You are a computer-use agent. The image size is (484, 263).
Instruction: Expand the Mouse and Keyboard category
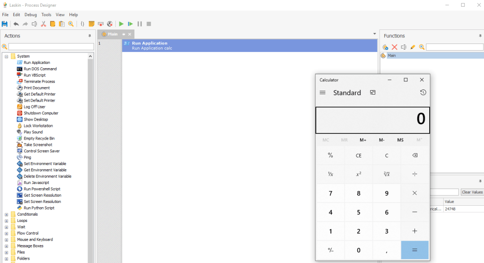[7, 240]
